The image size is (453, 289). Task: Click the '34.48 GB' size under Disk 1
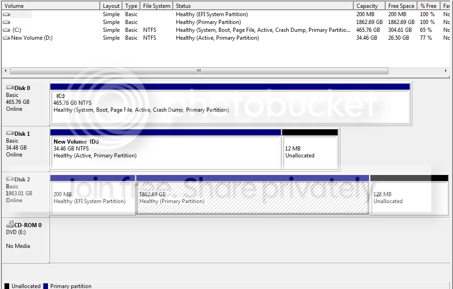click(16, 148)
